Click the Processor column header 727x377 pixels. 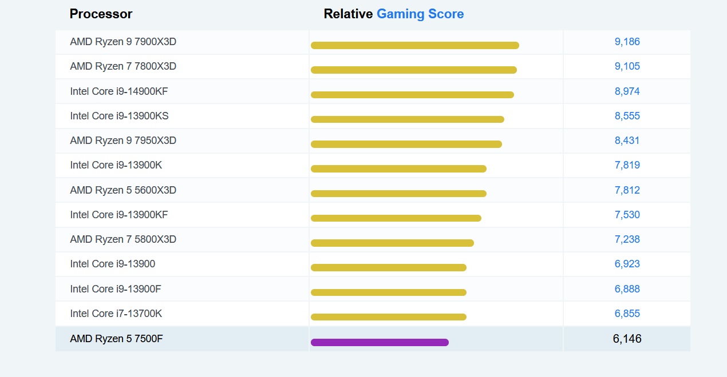click(x=101, y=14)
